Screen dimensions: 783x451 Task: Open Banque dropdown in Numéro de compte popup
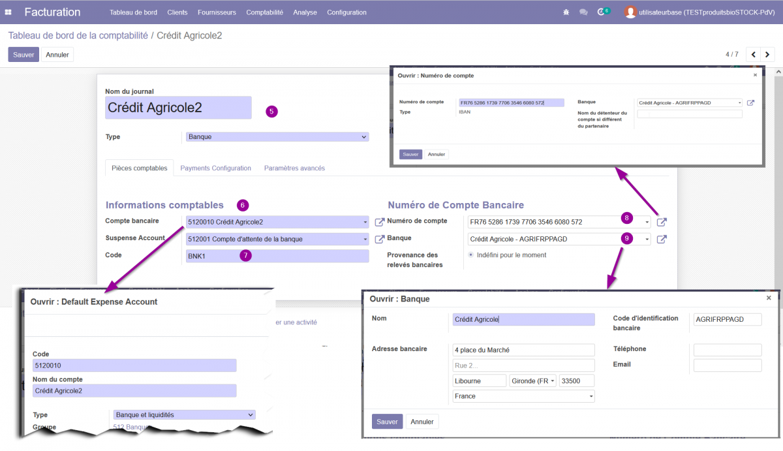point(690,102)
